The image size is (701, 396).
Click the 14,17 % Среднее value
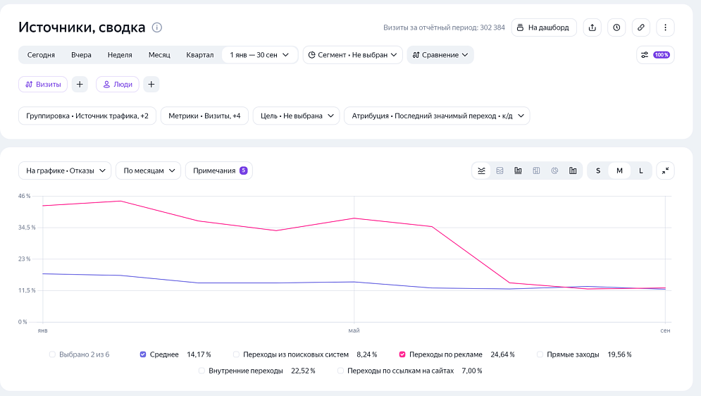(199, 354)
